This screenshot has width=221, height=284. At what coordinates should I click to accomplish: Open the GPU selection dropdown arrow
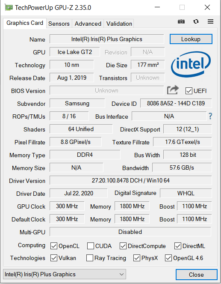(x=121, y=275)
